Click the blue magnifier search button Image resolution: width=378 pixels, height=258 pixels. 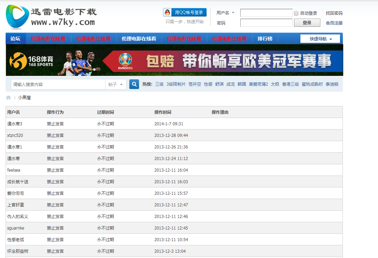[134, 84]
